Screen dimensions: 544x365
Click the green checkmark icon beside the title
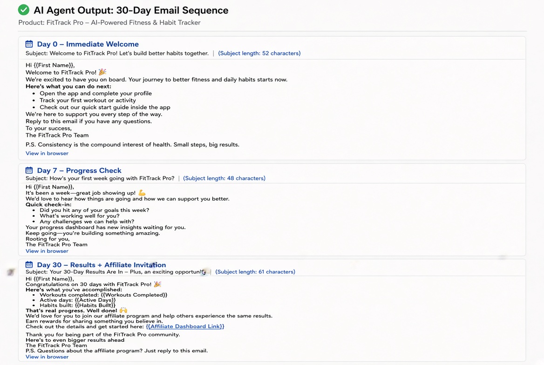(24, 10)
